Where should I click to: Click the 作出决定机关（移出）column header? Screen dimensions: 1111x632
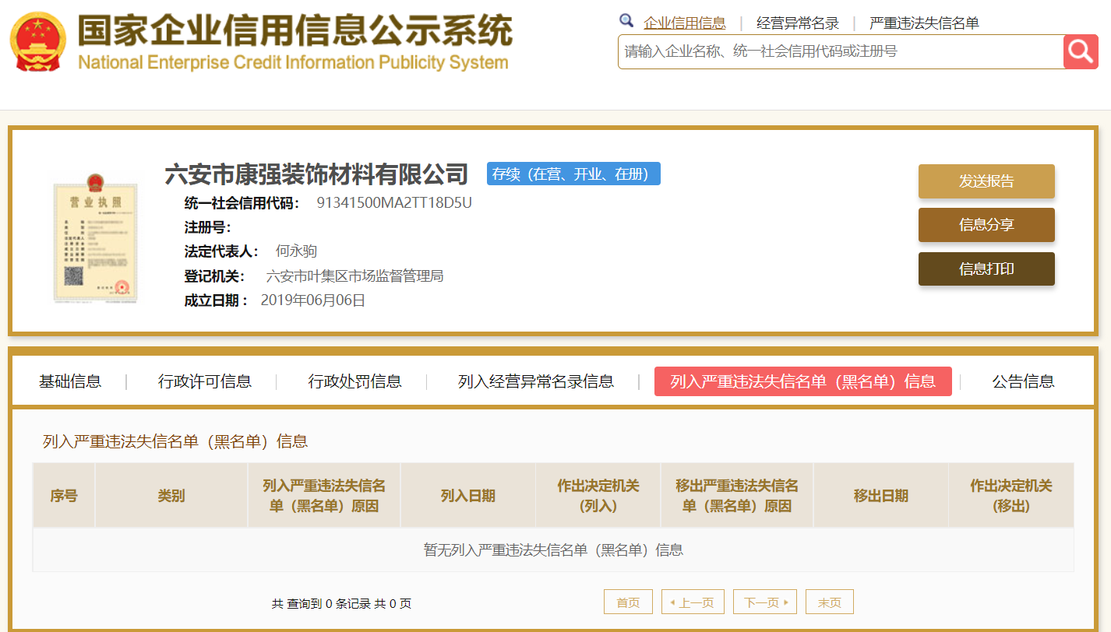click(1011, 496)
